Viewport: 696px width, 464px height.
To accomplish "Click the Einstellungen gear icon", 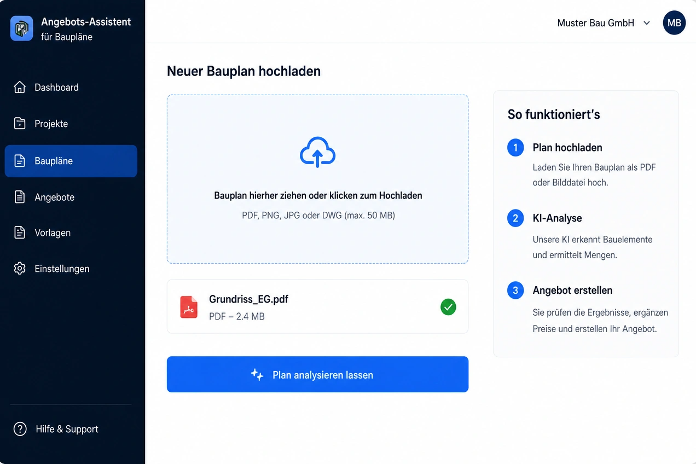I will (20, 269).
